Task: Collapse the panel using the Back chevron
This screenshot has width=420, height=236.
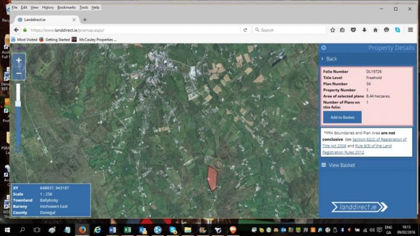Action: tap(329, 59)
